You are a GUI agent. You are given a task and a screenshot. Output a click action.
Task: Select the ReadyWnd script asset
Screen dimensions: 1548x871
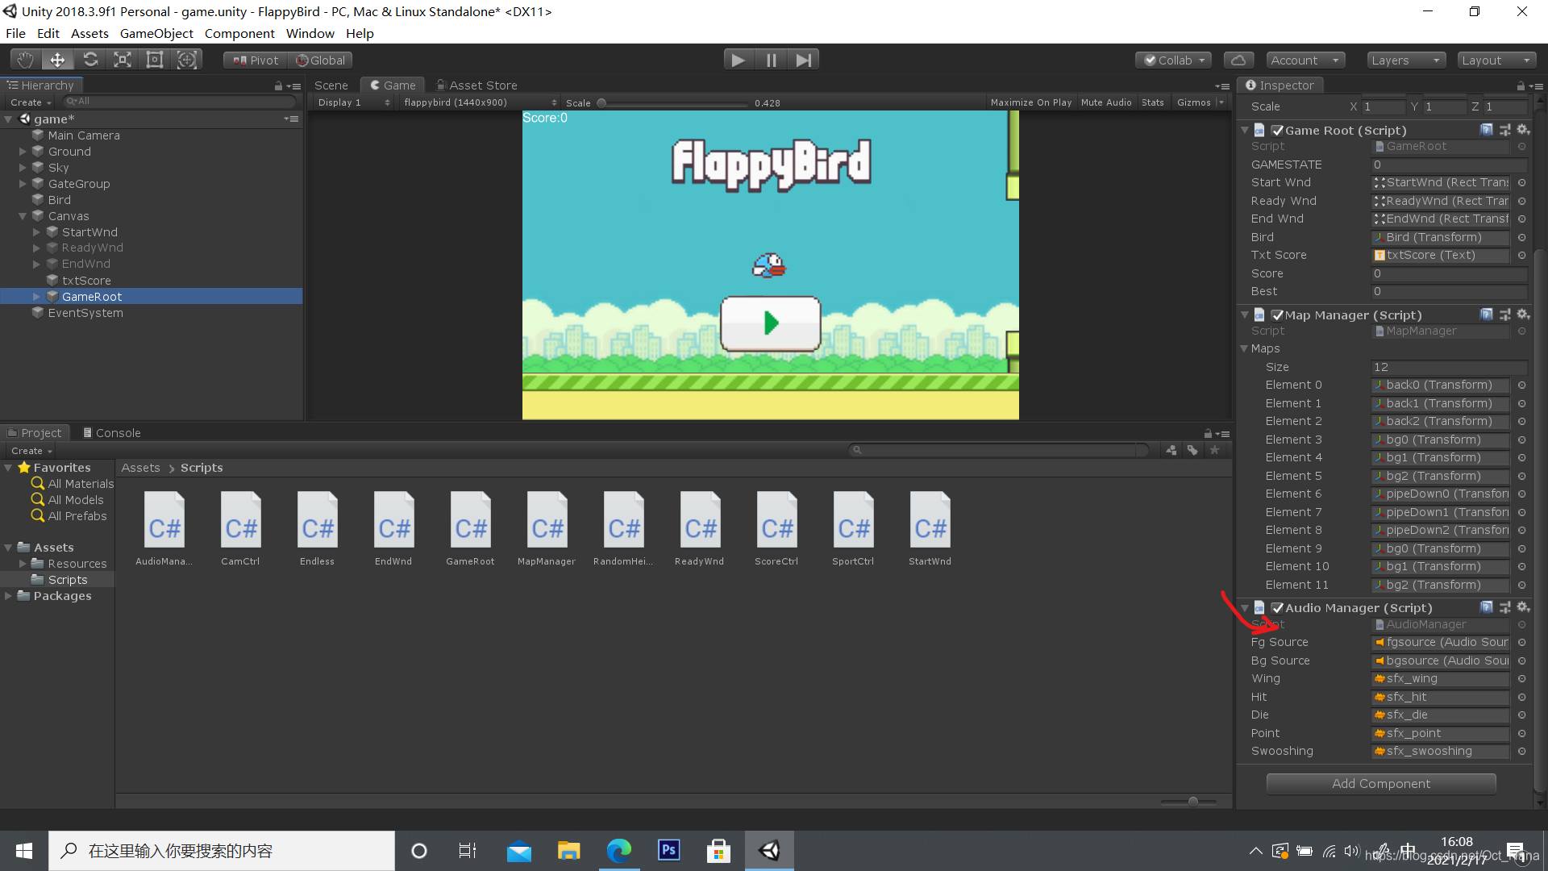pos(701,528)
